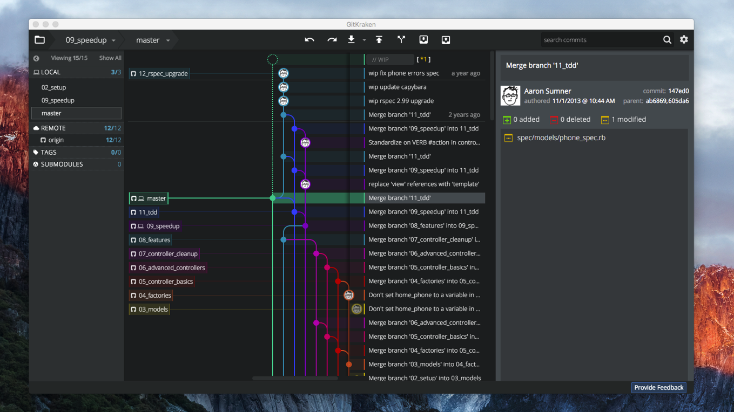Image resolution: width=734 pixels, height=412 pixels.
Task: Click the master branch label in graph
Action: tap(149, 198)
